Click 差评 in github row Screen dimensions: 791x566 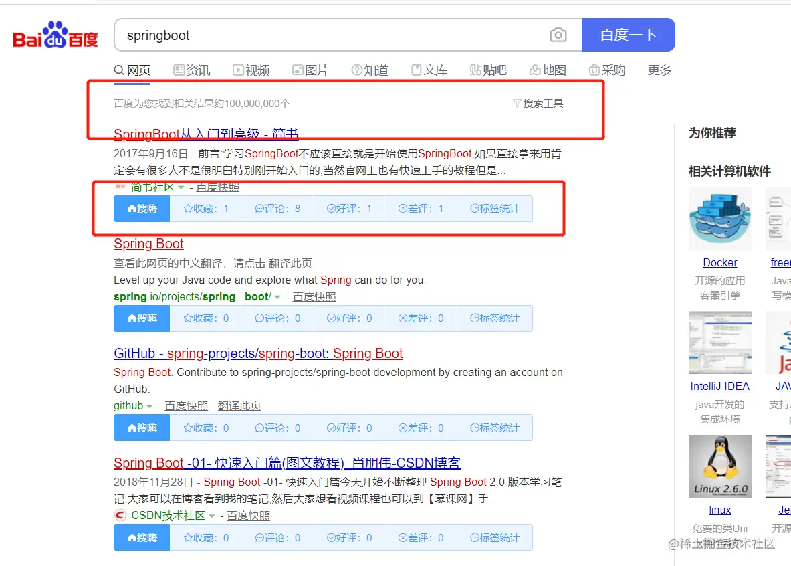click(x=421, y=428)
